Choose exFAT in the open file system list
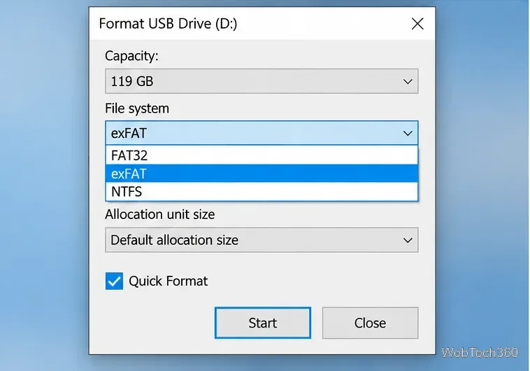 point(262,174)
